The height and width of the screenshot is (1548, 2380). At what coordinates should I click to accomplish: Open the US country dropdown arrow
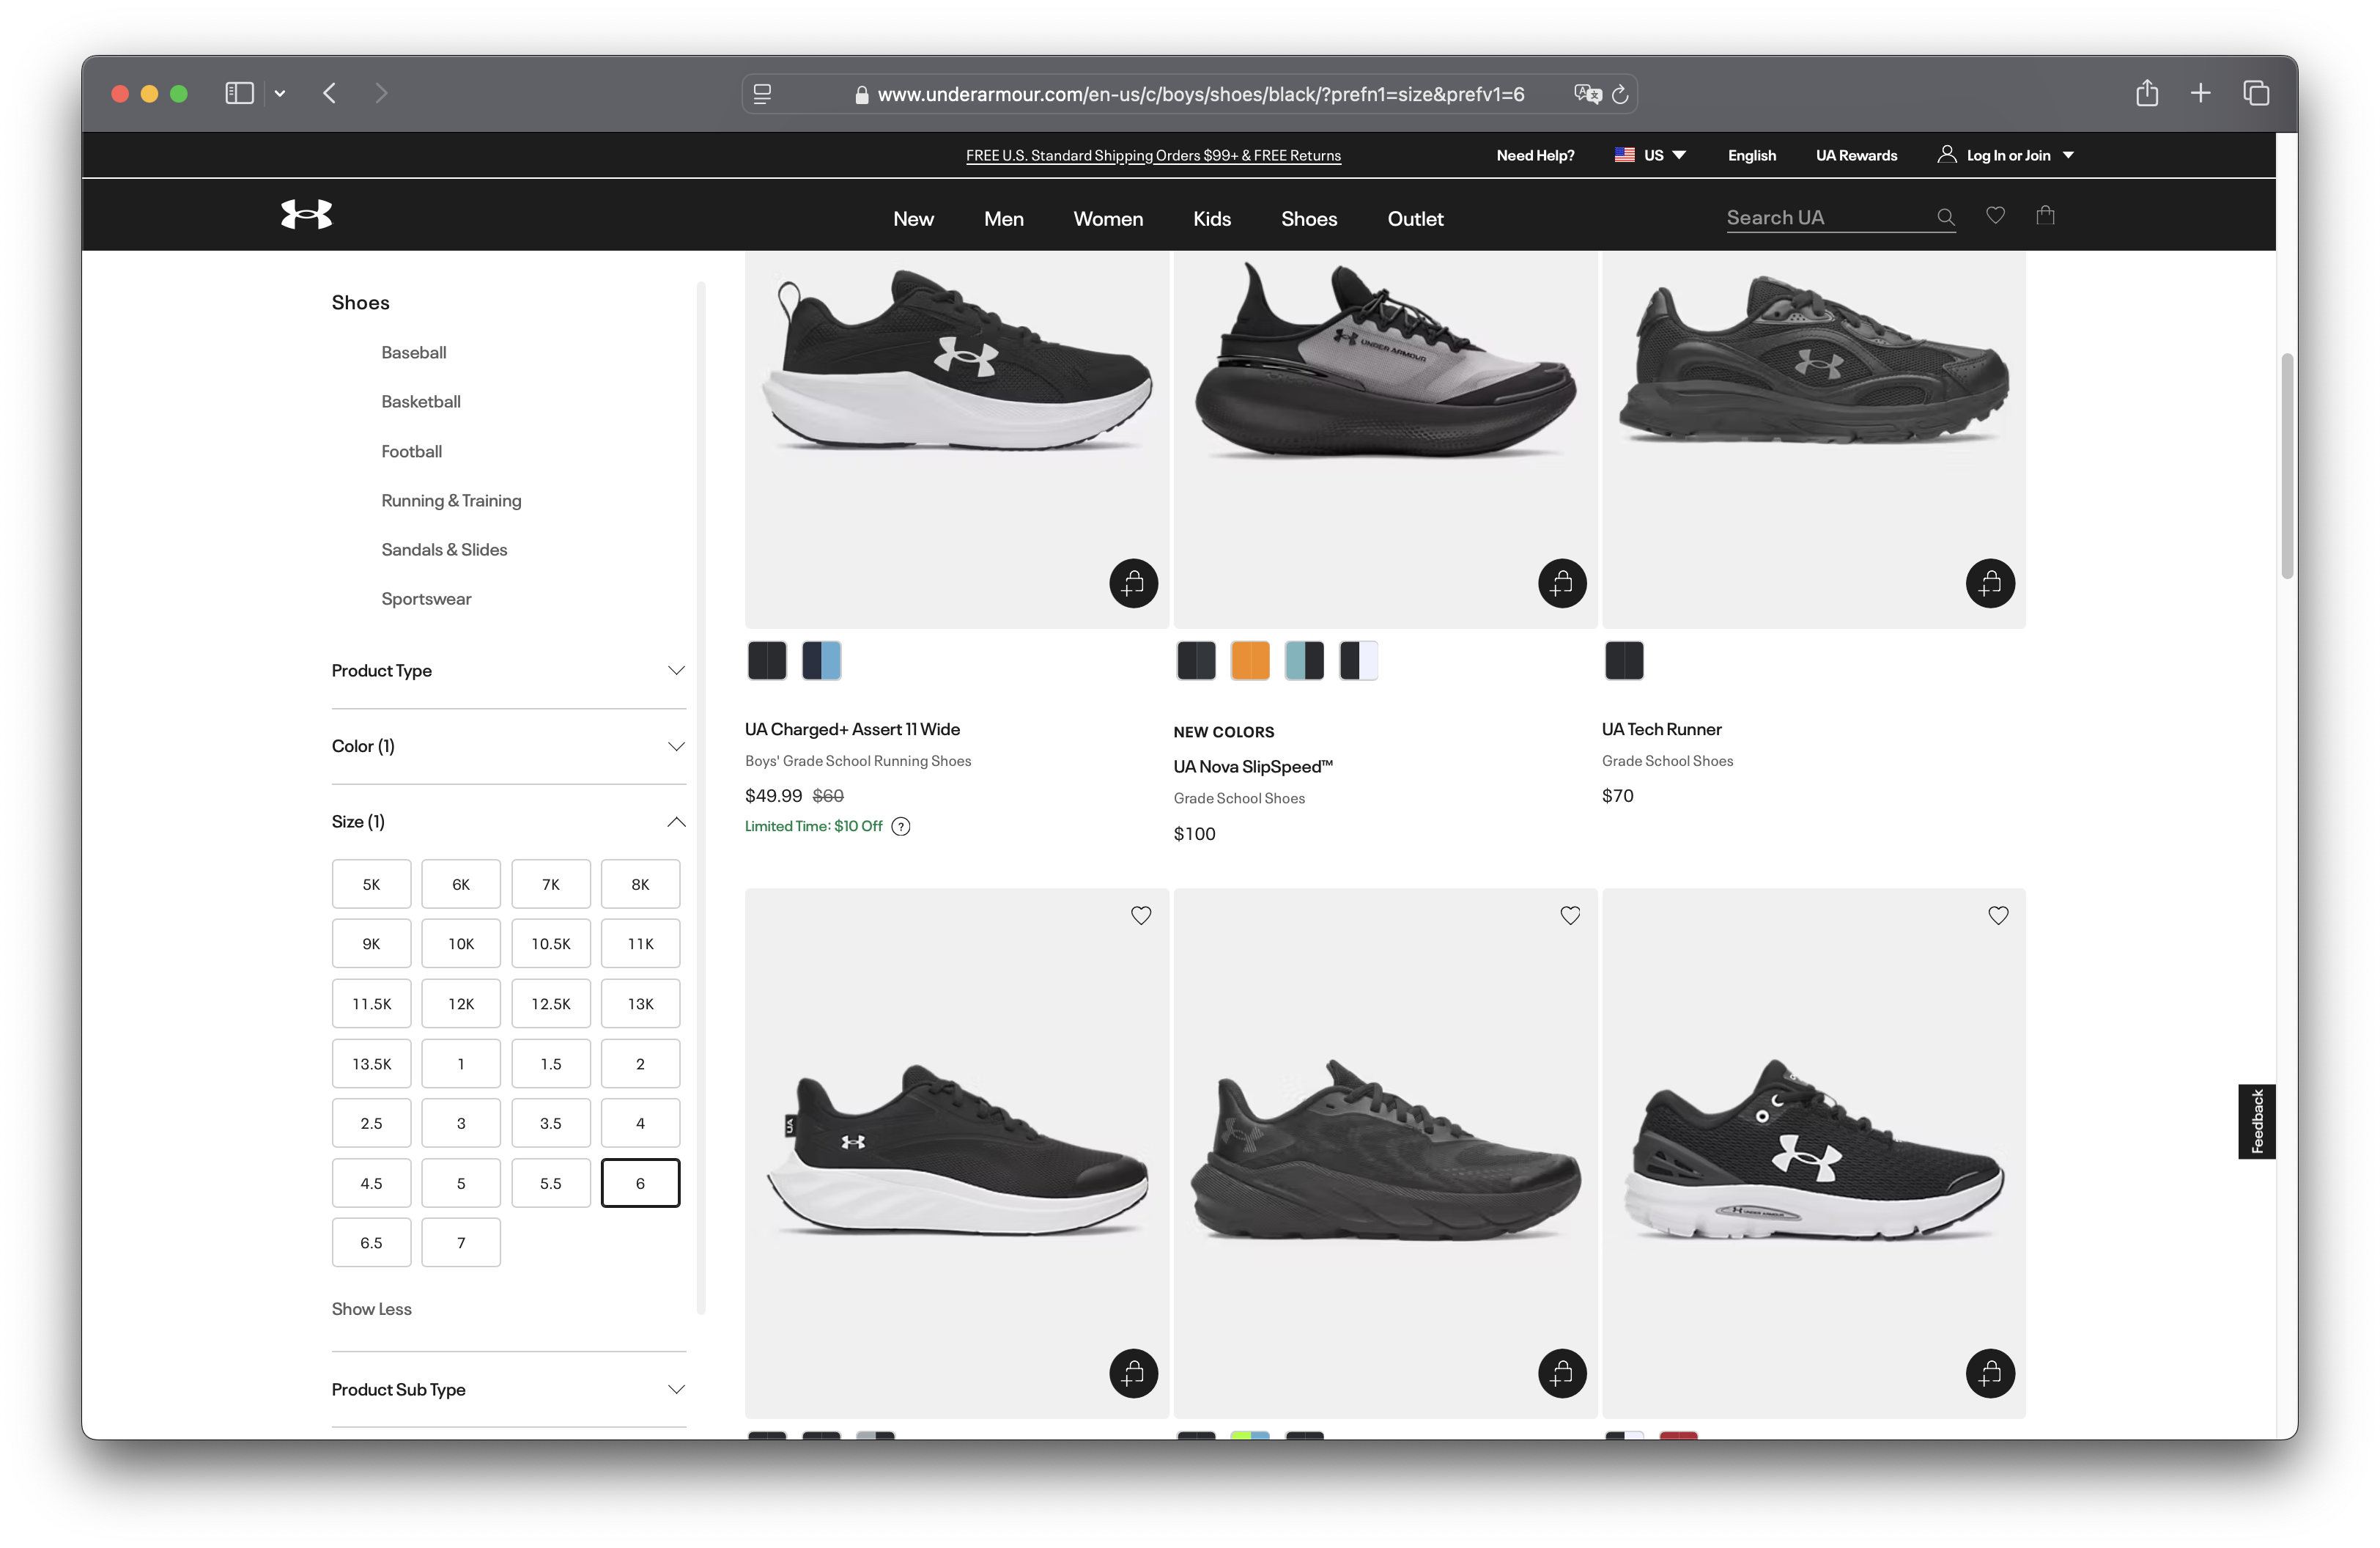1679,155
